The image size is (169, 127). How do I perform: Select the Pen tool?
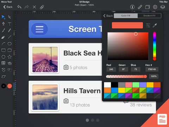(x=4, y=24)
